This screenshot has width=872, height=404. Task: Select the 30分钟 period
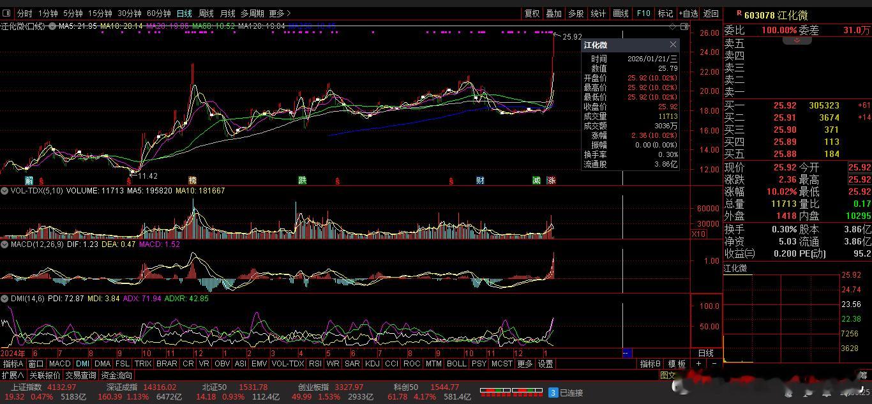[130, 13]
